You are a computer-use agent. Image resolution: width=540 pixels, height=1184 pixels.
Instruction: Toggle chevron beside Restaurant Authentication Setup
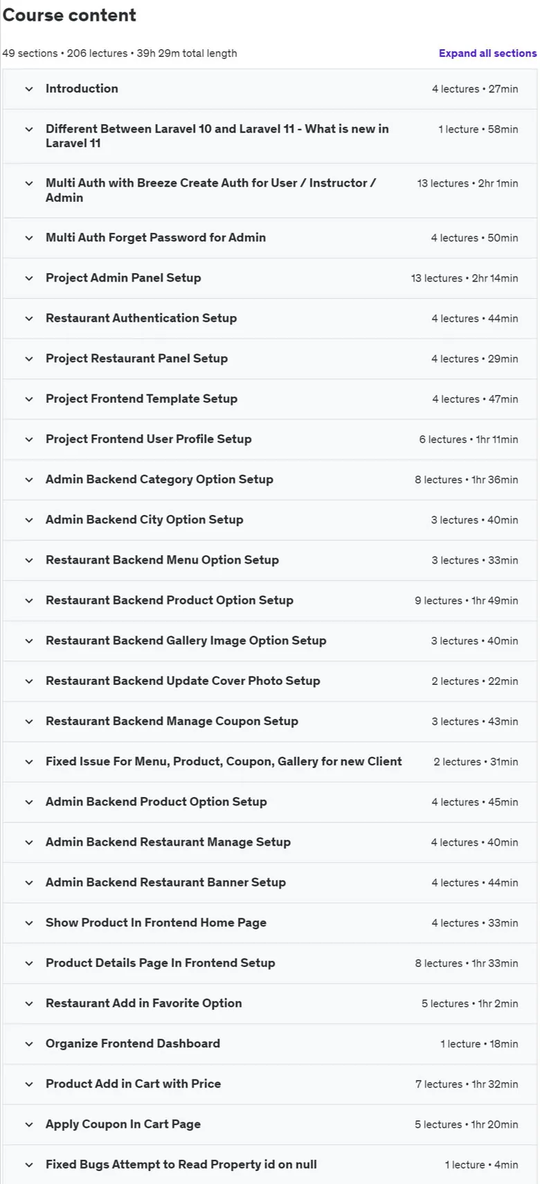29,318
